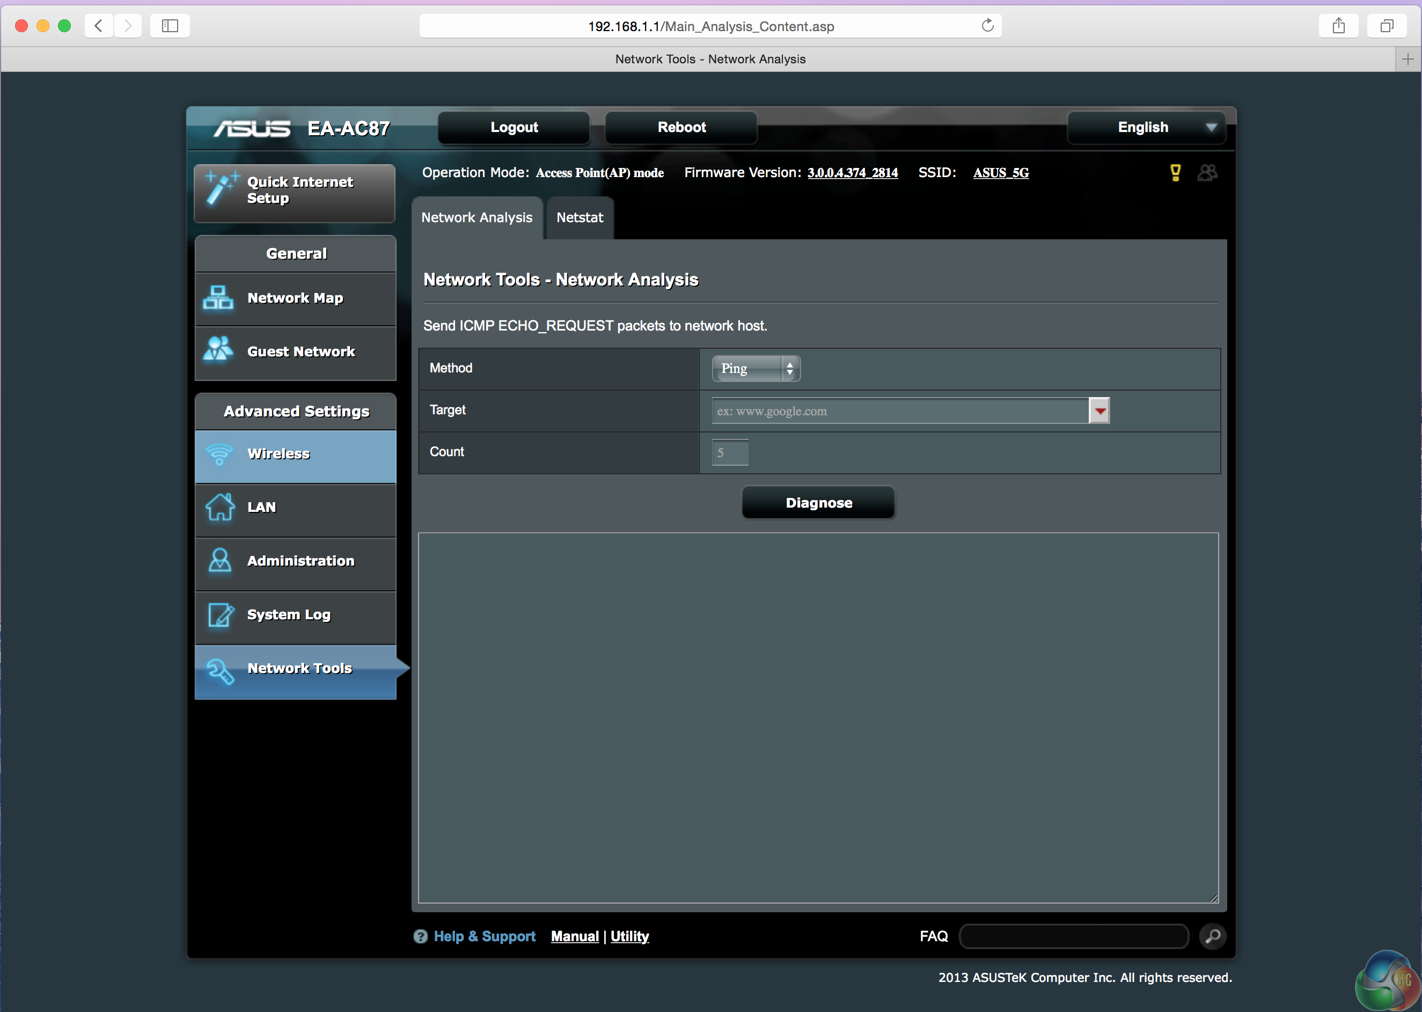Open the Method Ping dropdown
1422x1012 pixels.
756,368
